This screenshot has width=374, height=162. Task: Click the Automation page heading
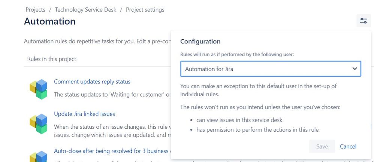pos(49,21)
